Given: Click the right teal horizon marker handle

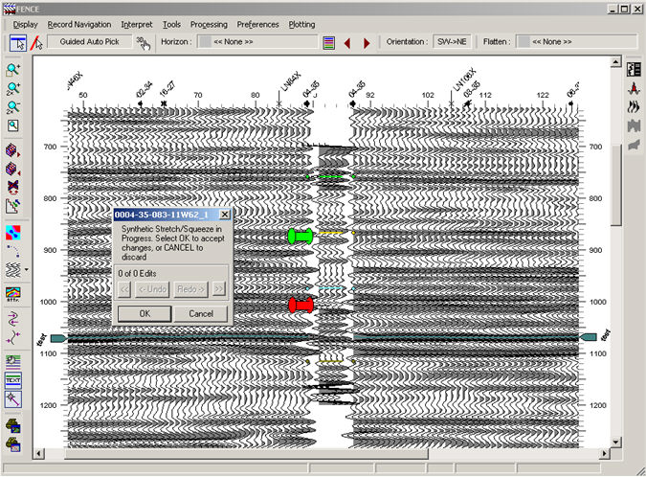Looking at the screenshot, I should pos(589,337).
